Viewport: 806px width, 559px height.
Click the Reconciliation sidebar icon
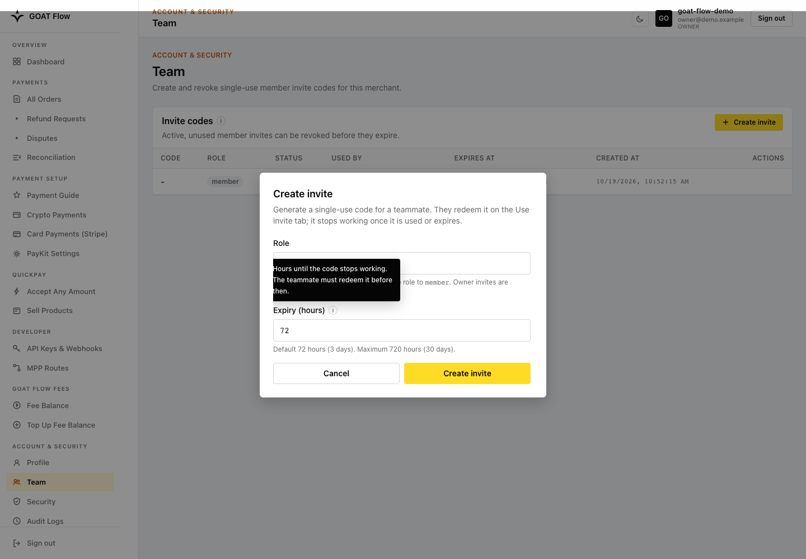[x=17, y=158]
